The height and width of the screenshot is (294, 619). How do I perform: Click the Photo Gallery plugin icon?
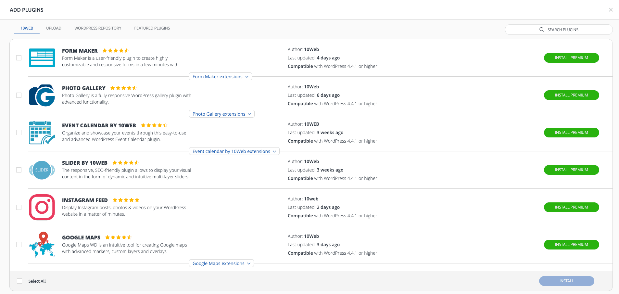(42, 95)
